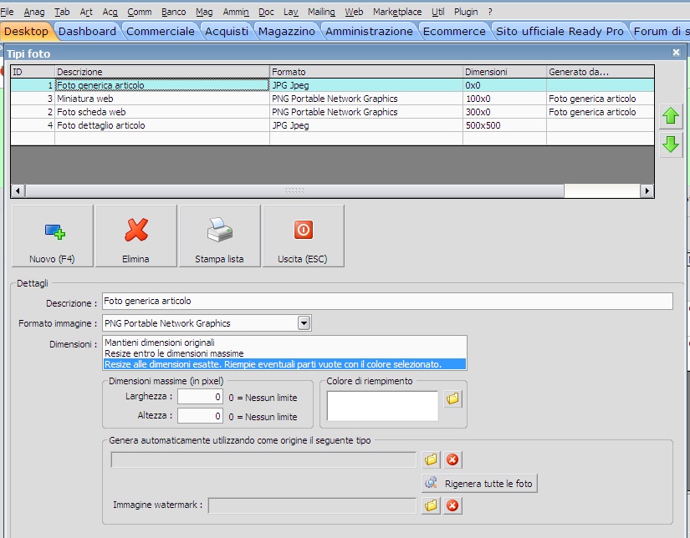Open the Acq menu
The width and height of the screenshot is (690, 538).
pos(110,12)
